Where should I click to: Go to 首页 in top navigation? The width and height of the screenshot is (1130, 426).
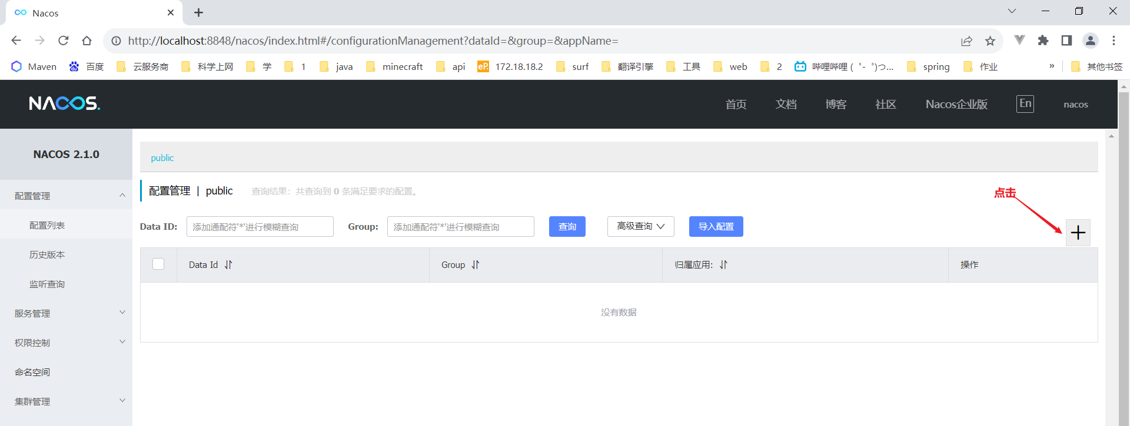click(x=736, y=104)
